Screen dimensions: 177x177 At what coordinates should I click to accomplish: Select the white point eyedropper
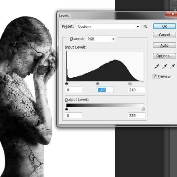point(173,66)
